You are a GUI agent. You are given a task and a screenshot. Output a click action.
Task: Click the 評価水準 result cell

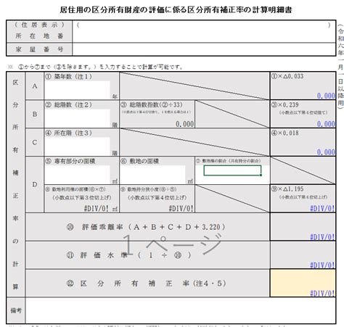tap(303, 255)
